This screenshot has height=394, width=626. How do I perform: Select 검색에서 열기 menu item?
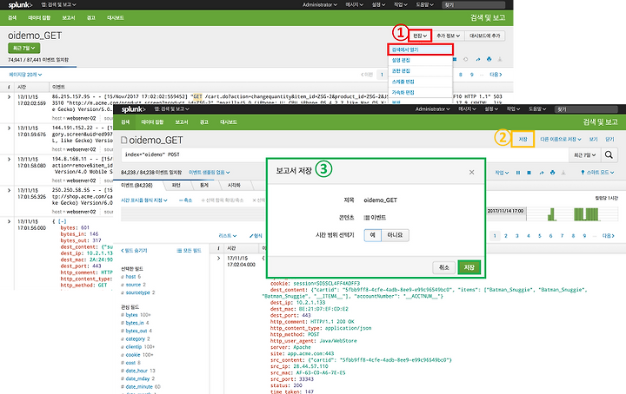[421, 49]
